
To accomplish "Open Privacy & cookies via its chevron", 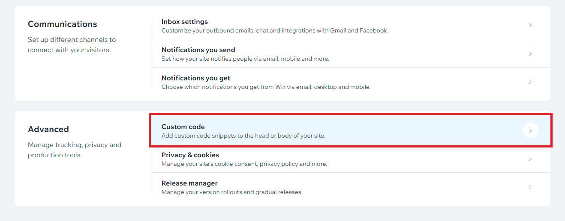I will coord(530,159).
